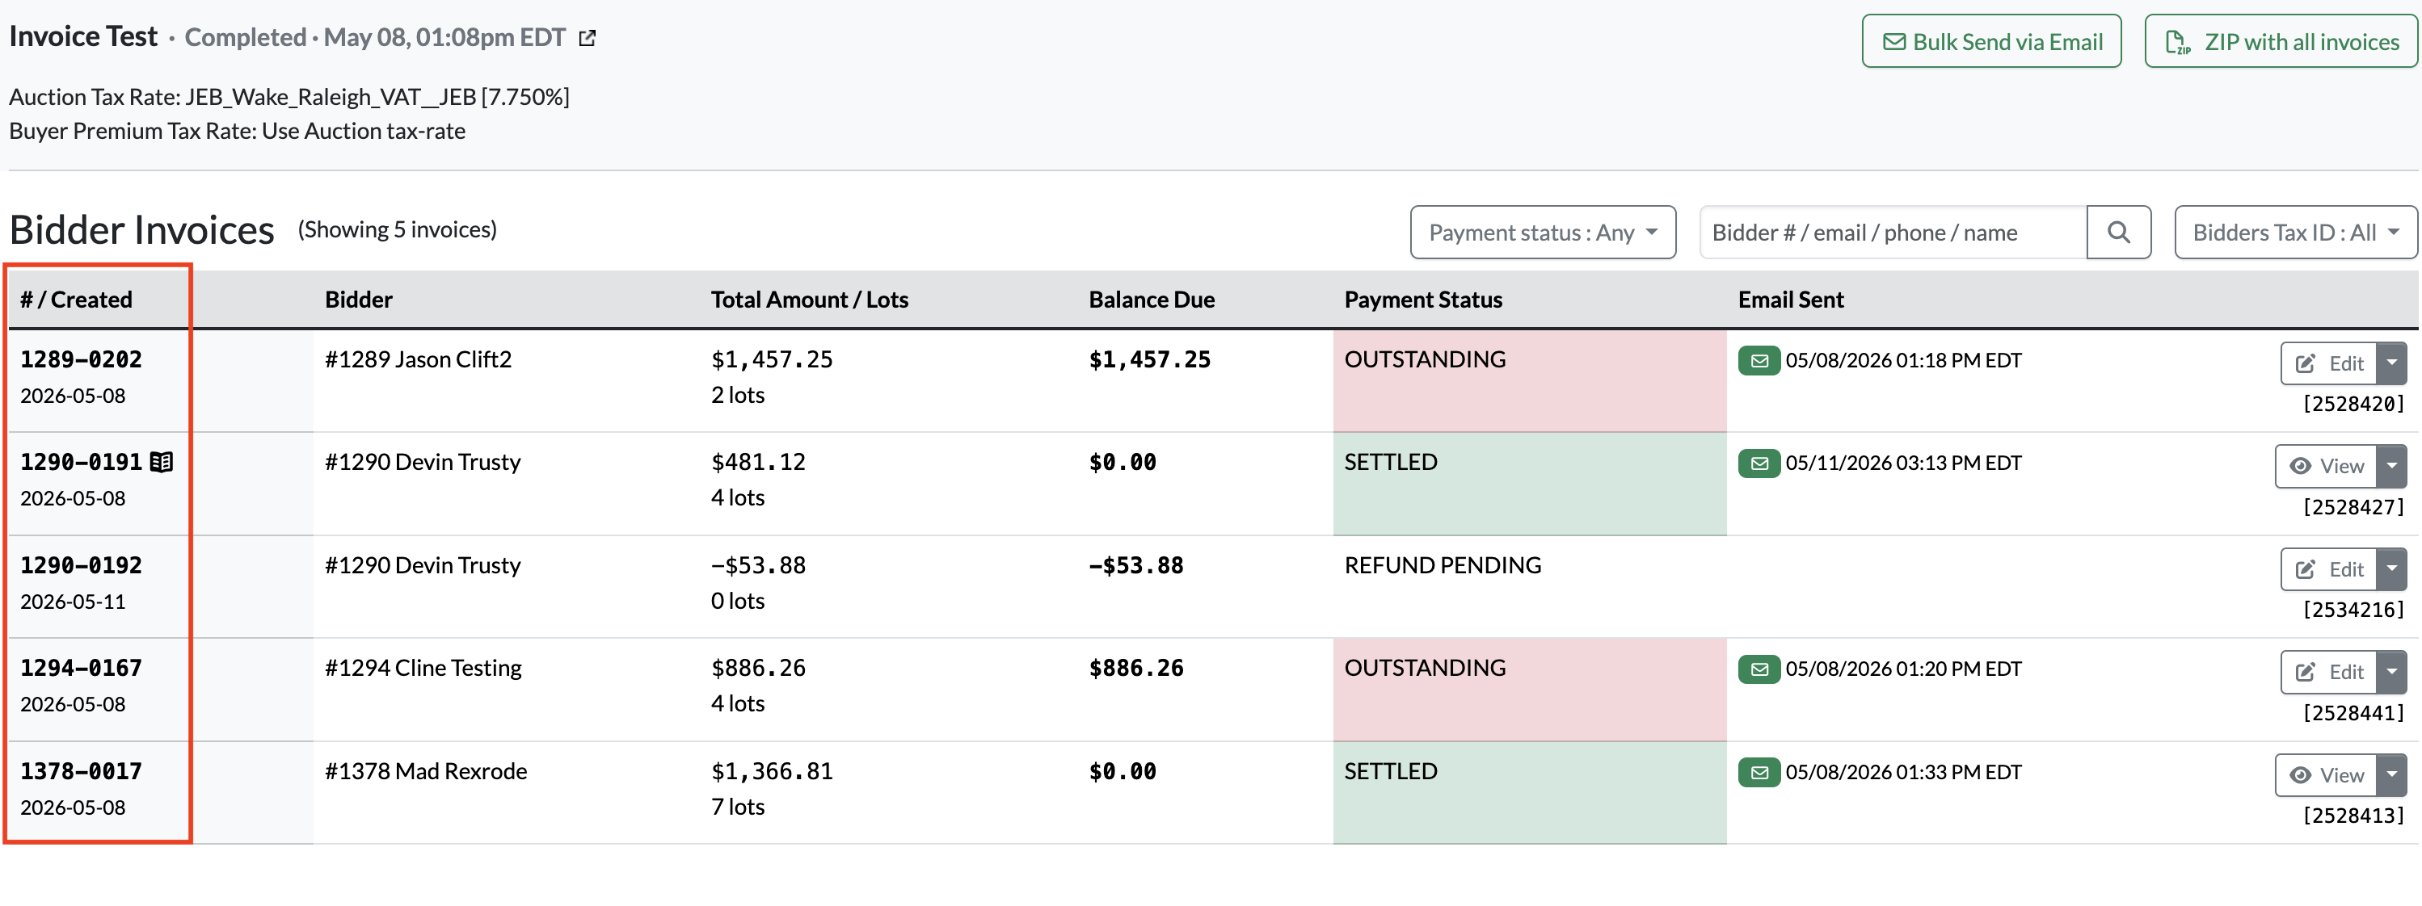This screenshot has width=2422, height=906.
Task: Click the email icon for Mad Rexrode invoice
Action: [1759, 773]
